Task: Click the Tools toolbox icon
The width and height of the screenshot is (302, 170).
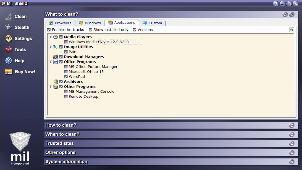Action: [9, 50]
